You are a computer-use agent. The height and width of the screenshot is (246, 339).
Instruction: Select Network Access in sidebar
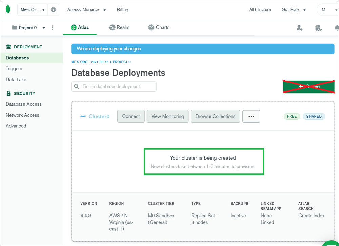click(22, 115)
